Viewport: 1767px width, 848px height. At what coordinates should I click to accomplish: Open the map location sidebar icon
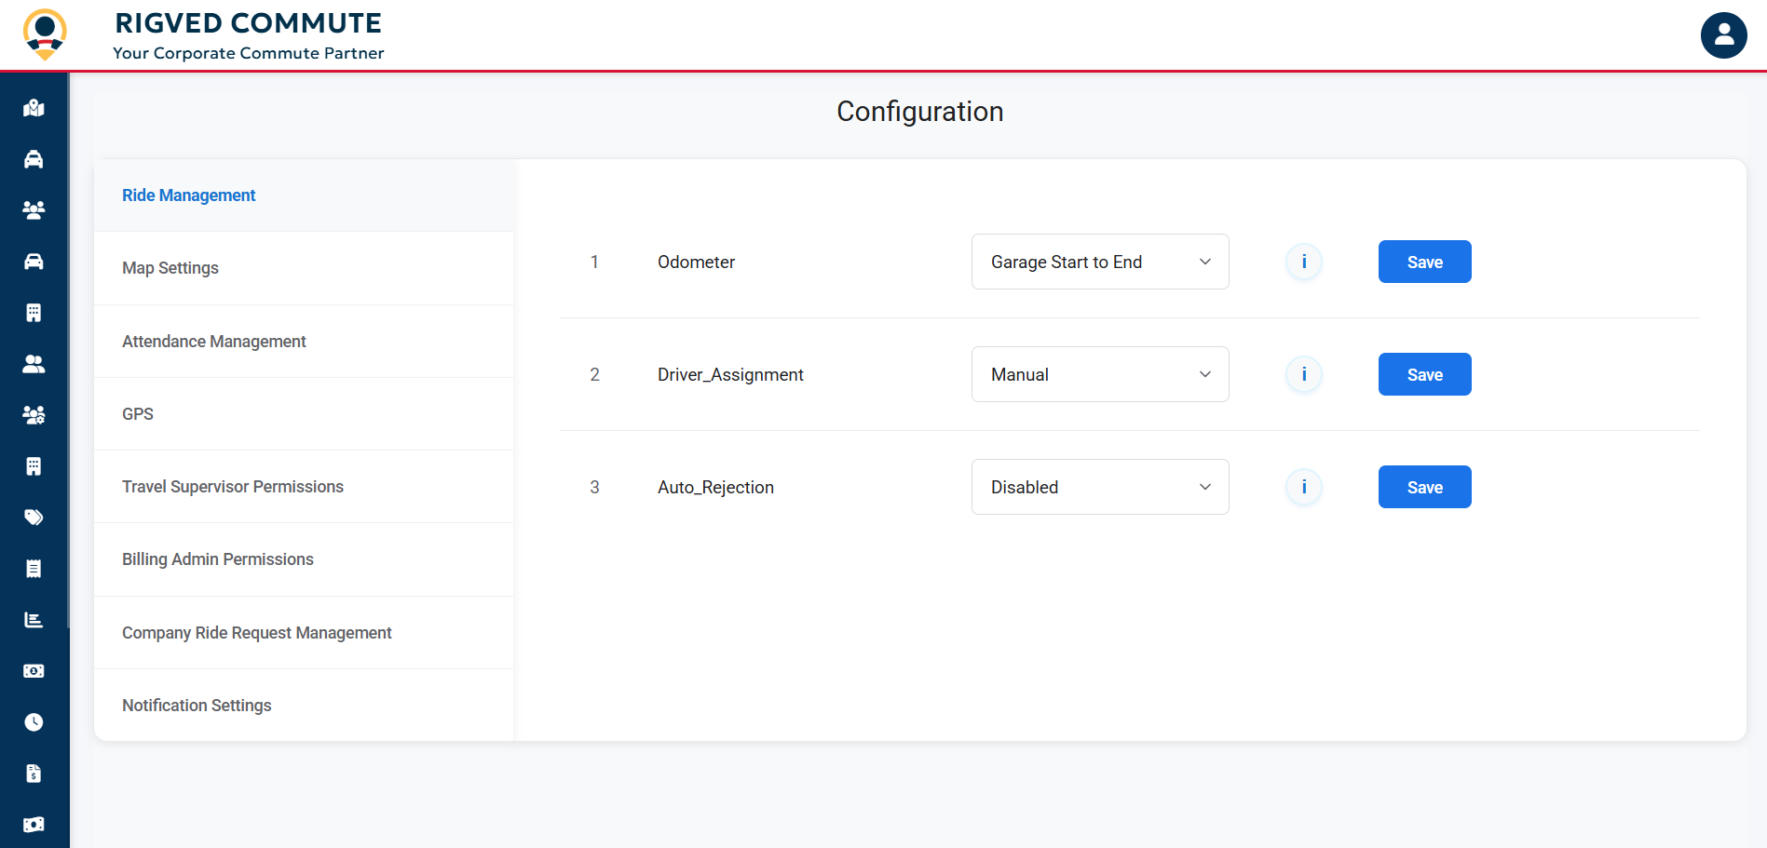click(34, 108)
